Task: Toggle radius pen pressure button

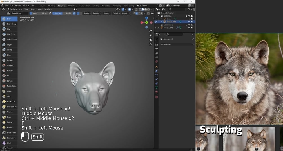Action: 50,13
